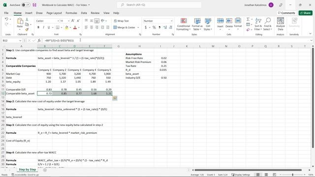315x177 pixels.
Task: Open Cell Styles gallery
Action: [x=208, y=24]
